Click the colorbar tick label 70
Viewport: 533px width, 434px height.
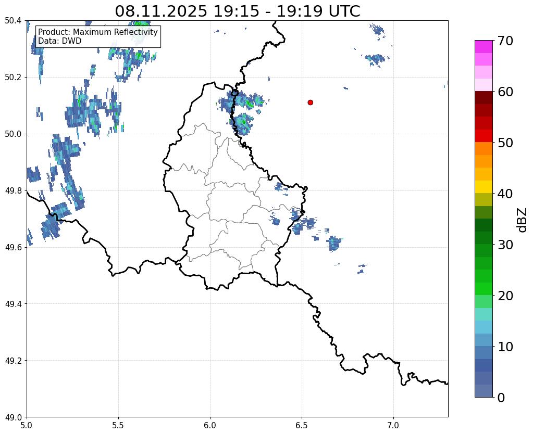505,41
